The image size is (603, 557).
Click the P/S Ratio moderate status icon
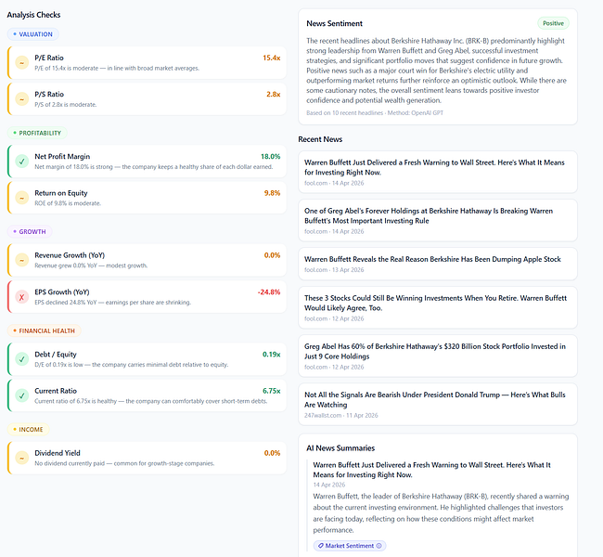tap(22, 99)
